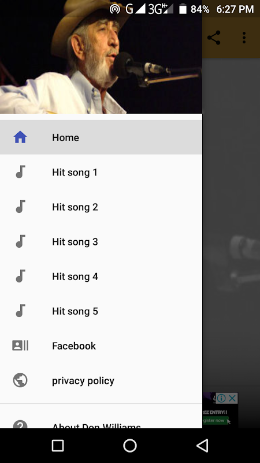Open the three-dot overflow menu

(x=244, y=38)
